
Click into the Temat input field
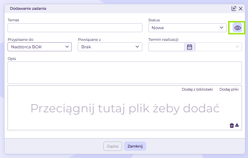click(75, 28)
